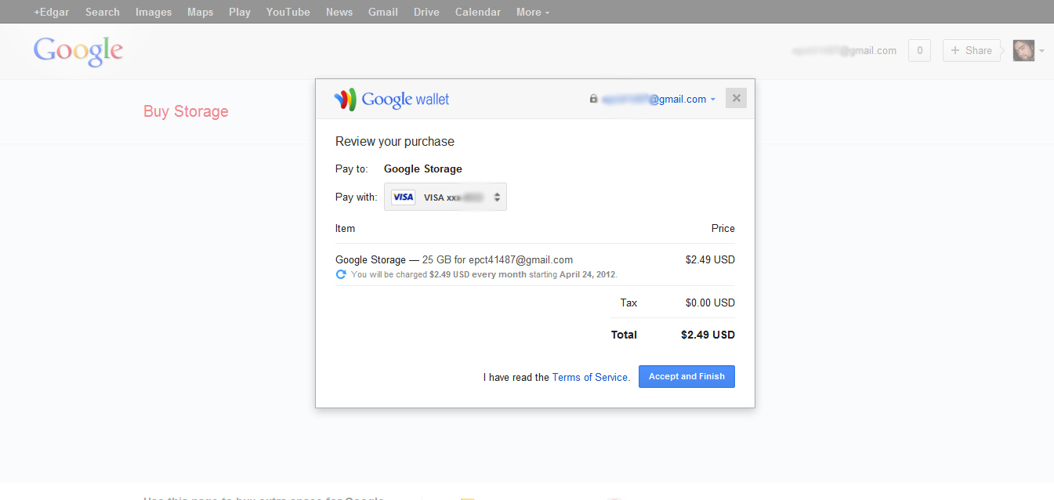Image resolution: width=1054 pixels, height=500 pixels.
Task: Click the padlock icon beside the account email
Action: pos(593,99)
